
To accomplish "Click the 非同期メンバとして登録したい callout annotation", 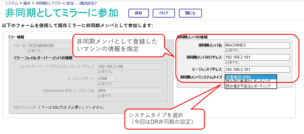I will pos(118,45).
